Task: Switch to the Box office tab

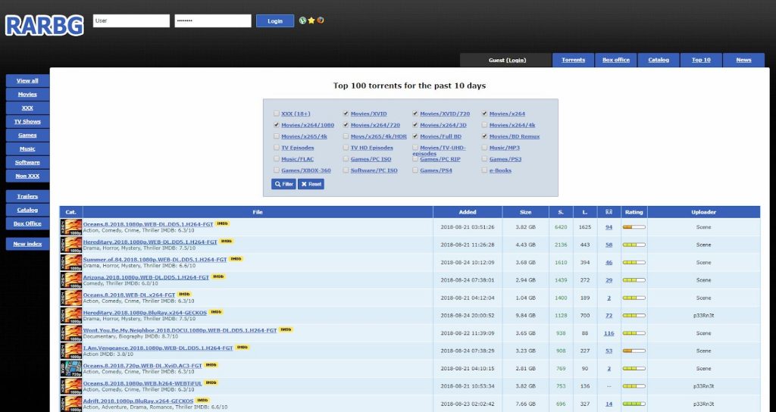Action: [x=615, y=60]
